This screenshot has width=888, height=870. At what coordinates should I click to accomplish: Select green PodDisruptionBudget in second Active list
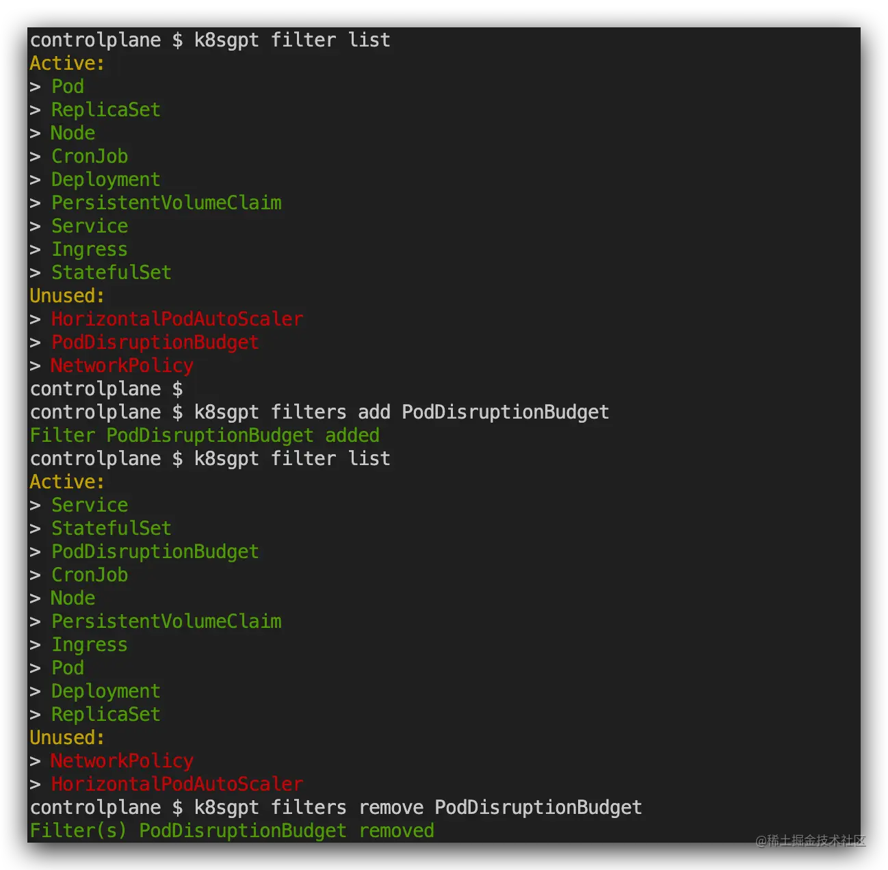[x=155, y=552]
